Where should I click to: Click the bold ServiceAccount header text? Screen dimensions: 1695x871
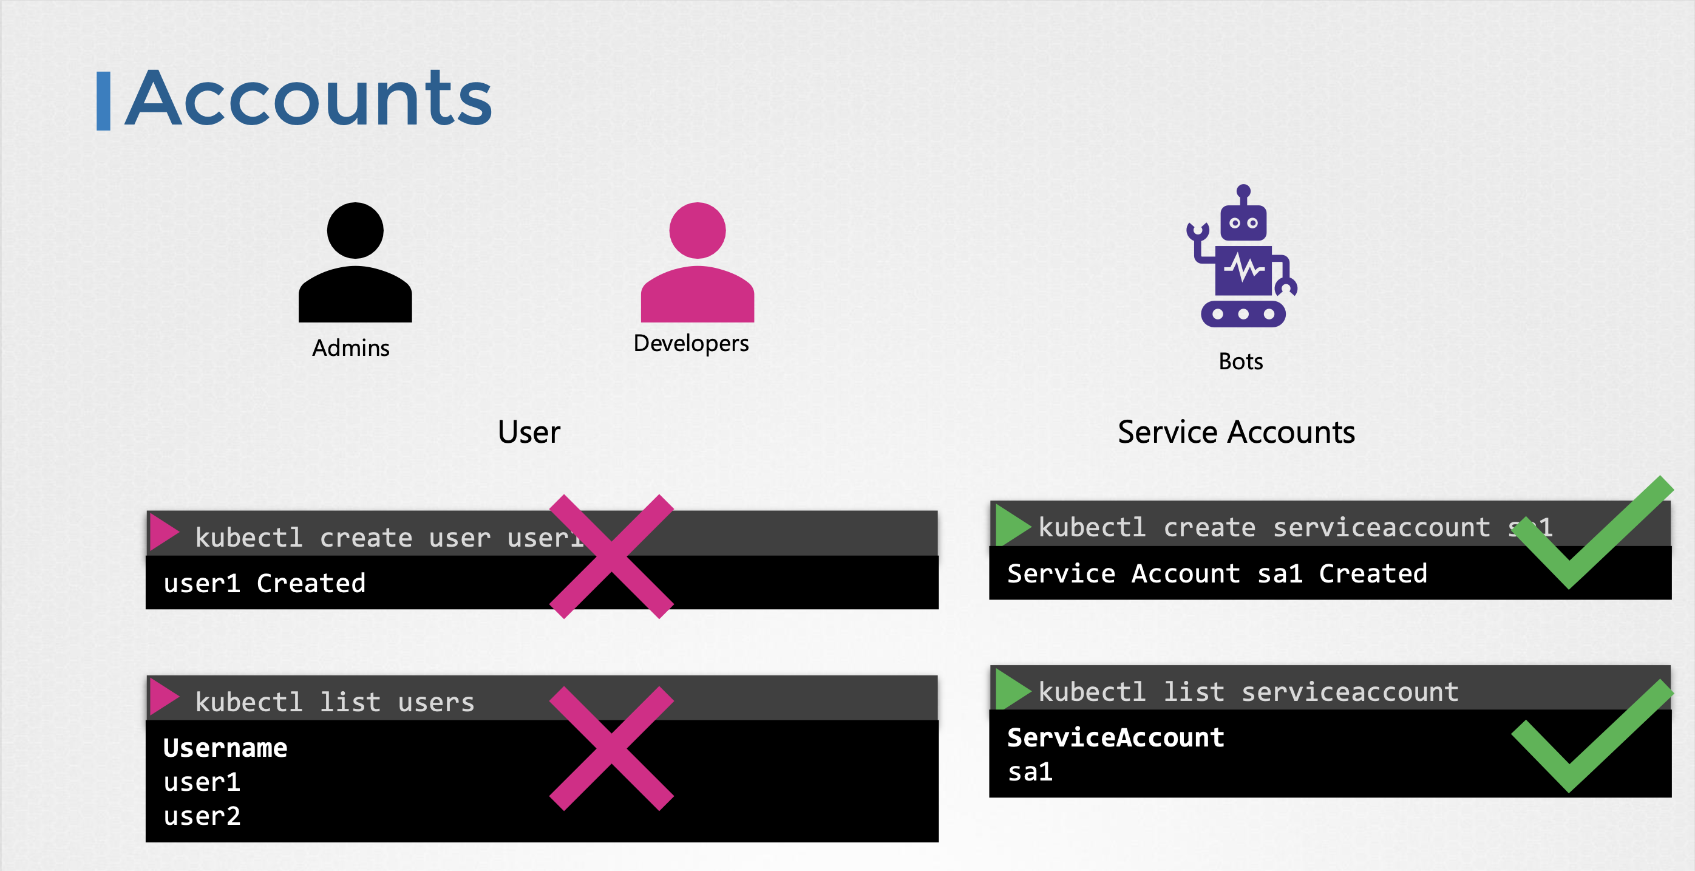(x=1115, y=737)
